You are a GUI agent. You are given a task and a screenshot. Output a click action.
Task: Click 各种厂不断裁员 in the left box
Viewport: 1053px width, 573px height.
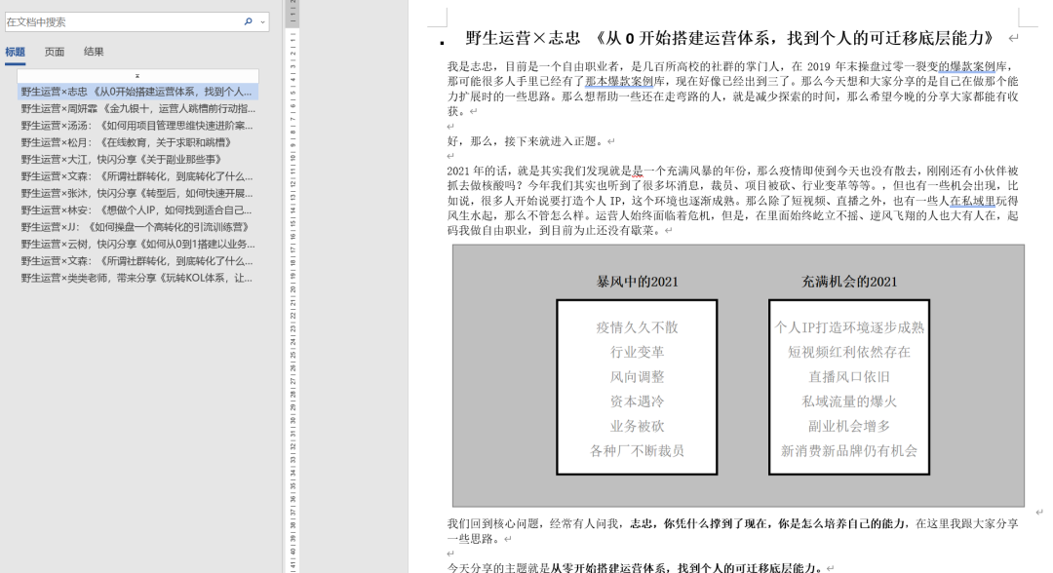(638, 451)
